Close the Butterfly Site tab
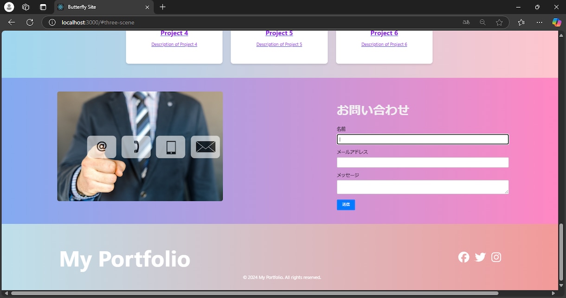This screenshot has width=566, height=298. pos(147,7)
